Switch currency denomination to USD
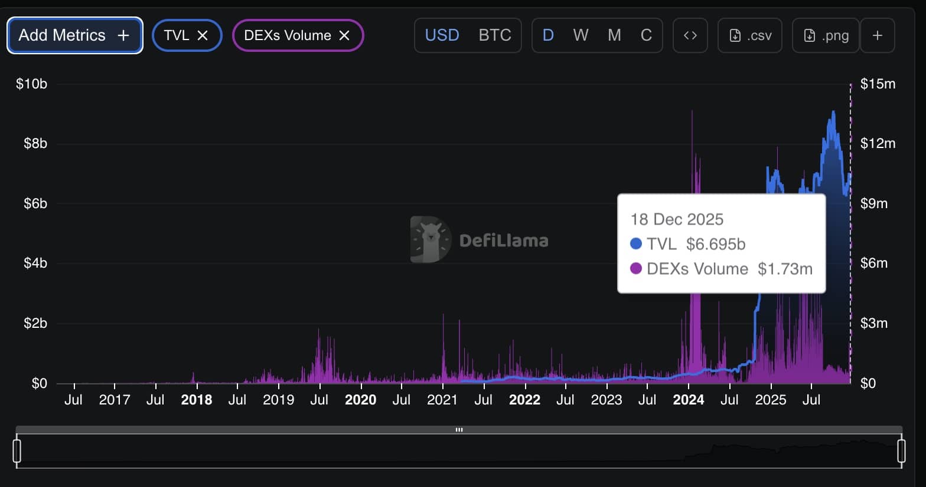The width and height of the screenshot is (926, 487). click(x=442, y=35)
